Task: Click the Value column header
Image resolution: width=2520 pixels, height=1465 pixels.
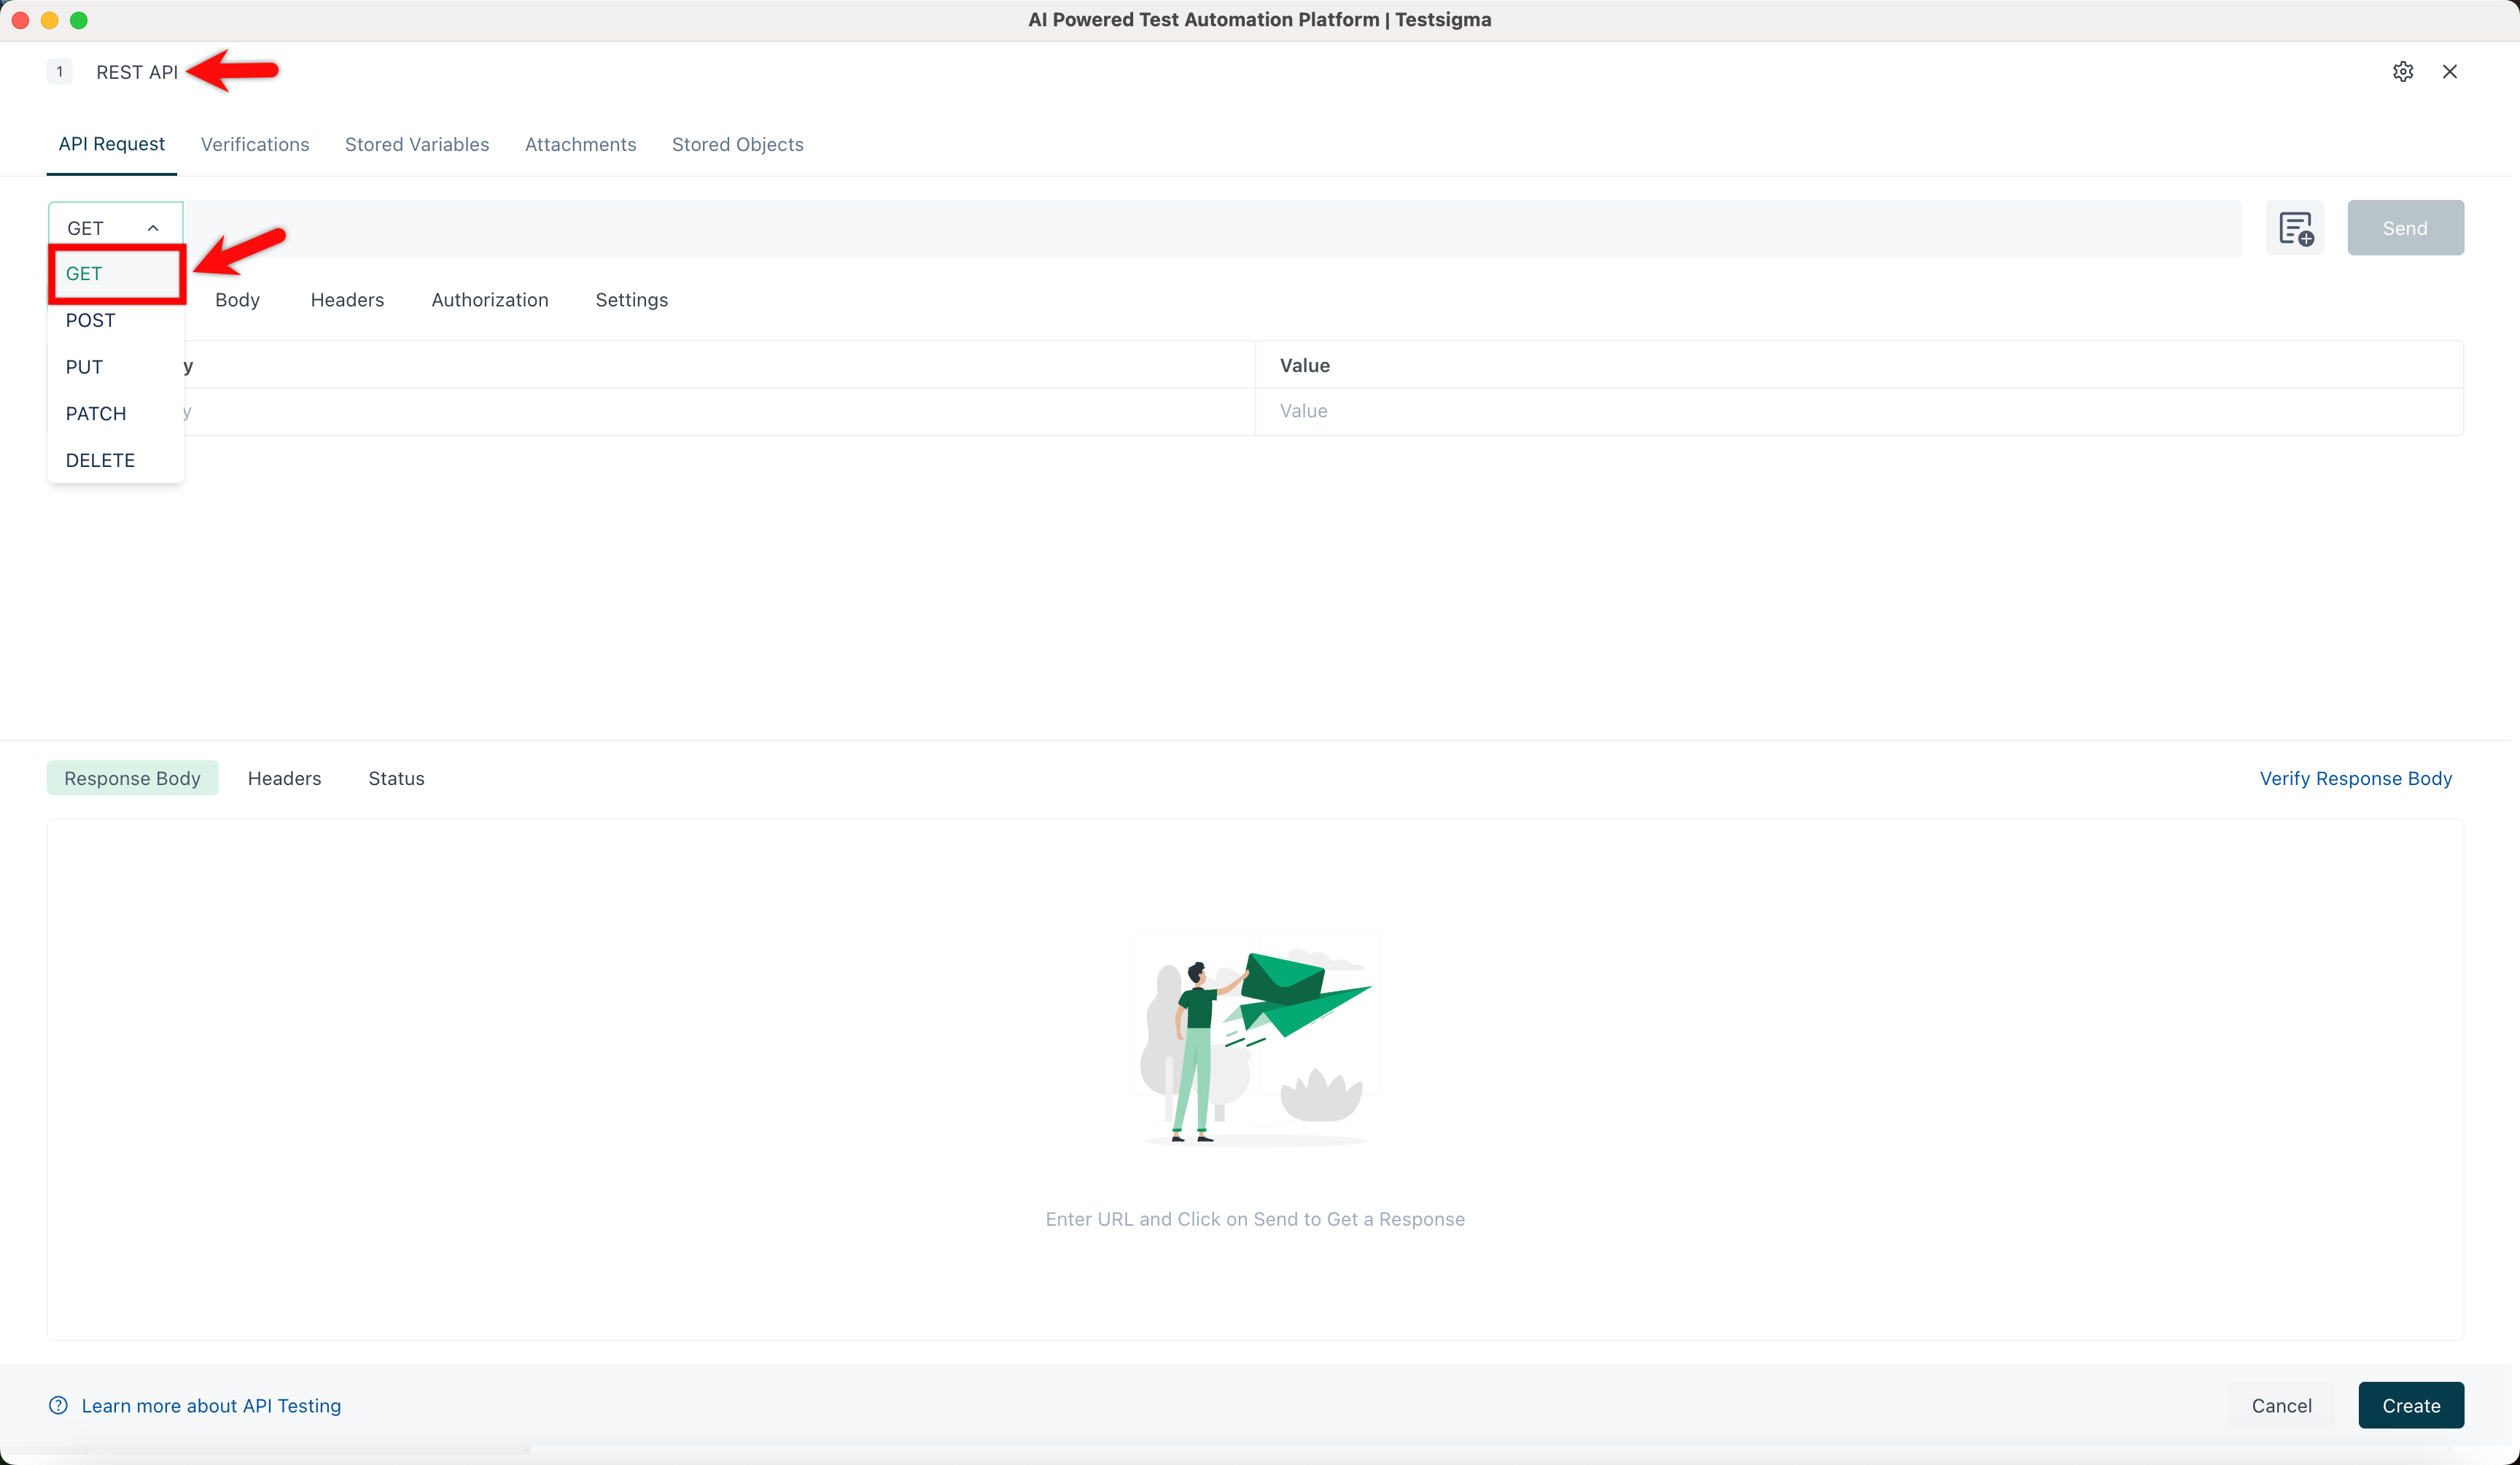Action: pyautogui.click(x=1305, y=366)
